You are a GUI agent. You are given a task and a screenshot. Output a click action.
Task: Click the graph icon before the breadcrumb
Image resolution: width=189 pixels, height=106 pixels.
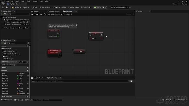click(45, 14)
